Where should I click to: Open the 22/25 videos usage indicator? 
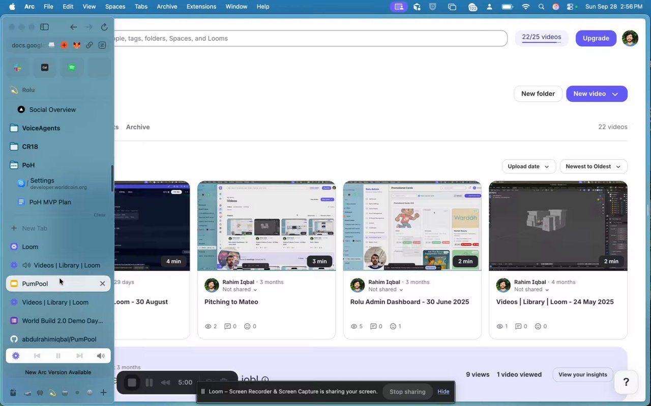tap(542, 38)
